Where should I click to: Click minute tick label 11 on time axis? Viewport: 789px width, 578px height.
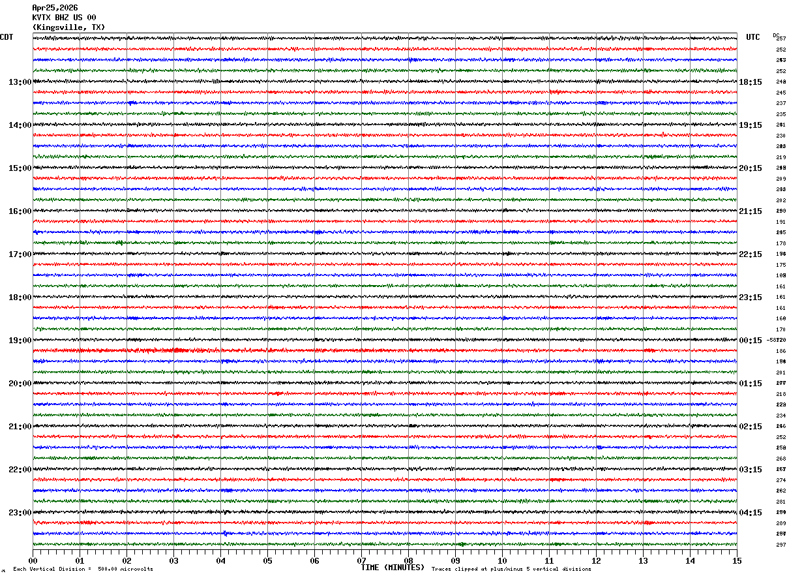click(x=549, y=560)
